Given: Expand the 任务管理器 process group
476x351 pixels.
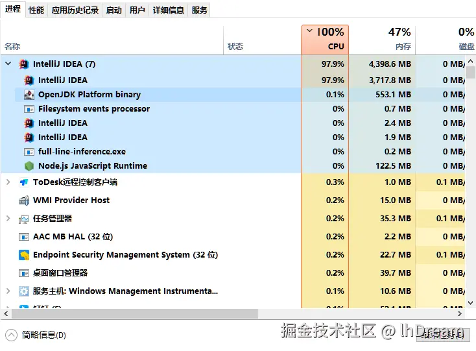Looking at the screenshot, I should click(x=8, y=219).
